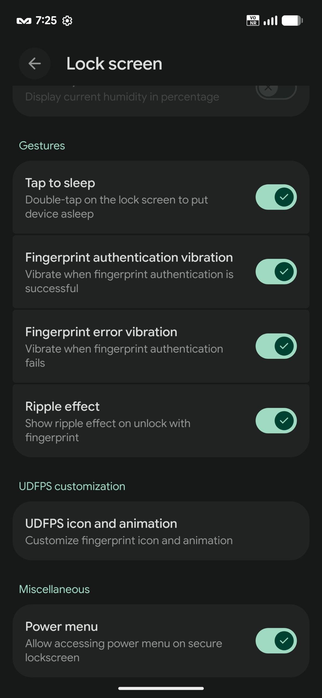
Task: Tap the status bar clock showing 7:25
Action: click(46, 20)
